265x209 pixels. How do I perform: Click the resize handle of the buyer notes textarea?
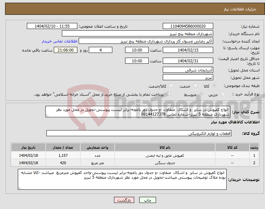coord(20,188)
